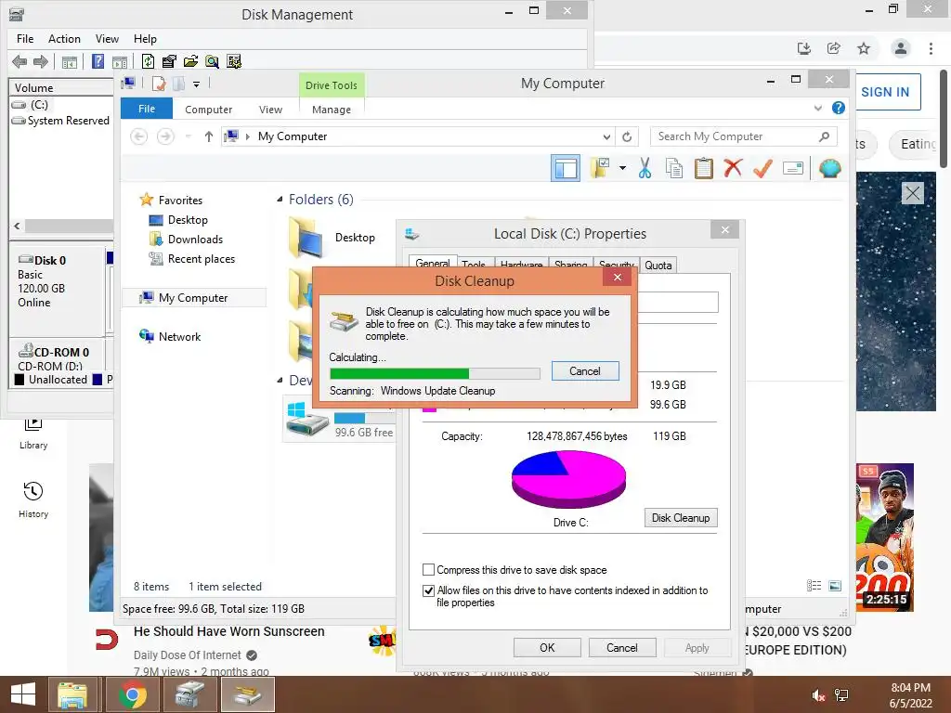Click the browser share icon
Screen dimensions: 951x713
(x=834, y=48)
